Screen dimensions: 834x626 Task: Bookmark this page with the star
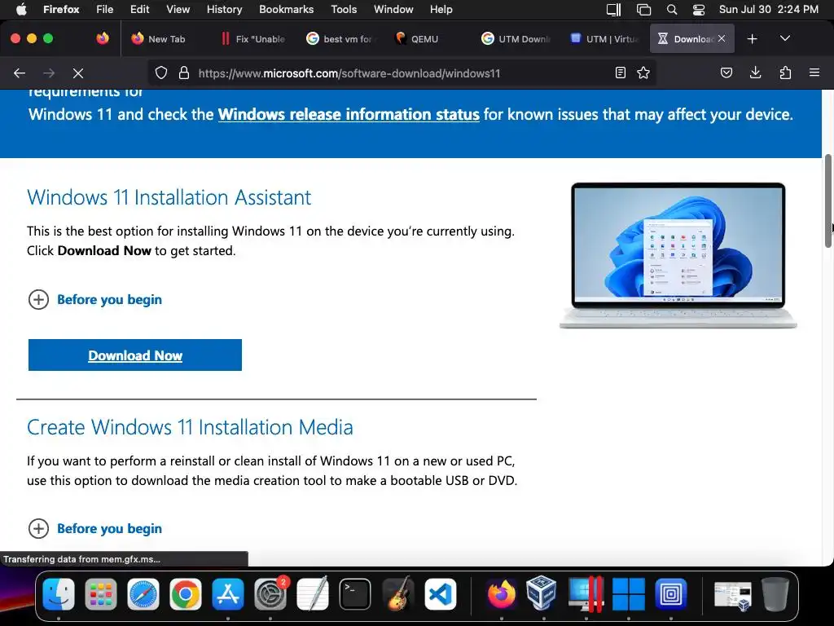643,73
